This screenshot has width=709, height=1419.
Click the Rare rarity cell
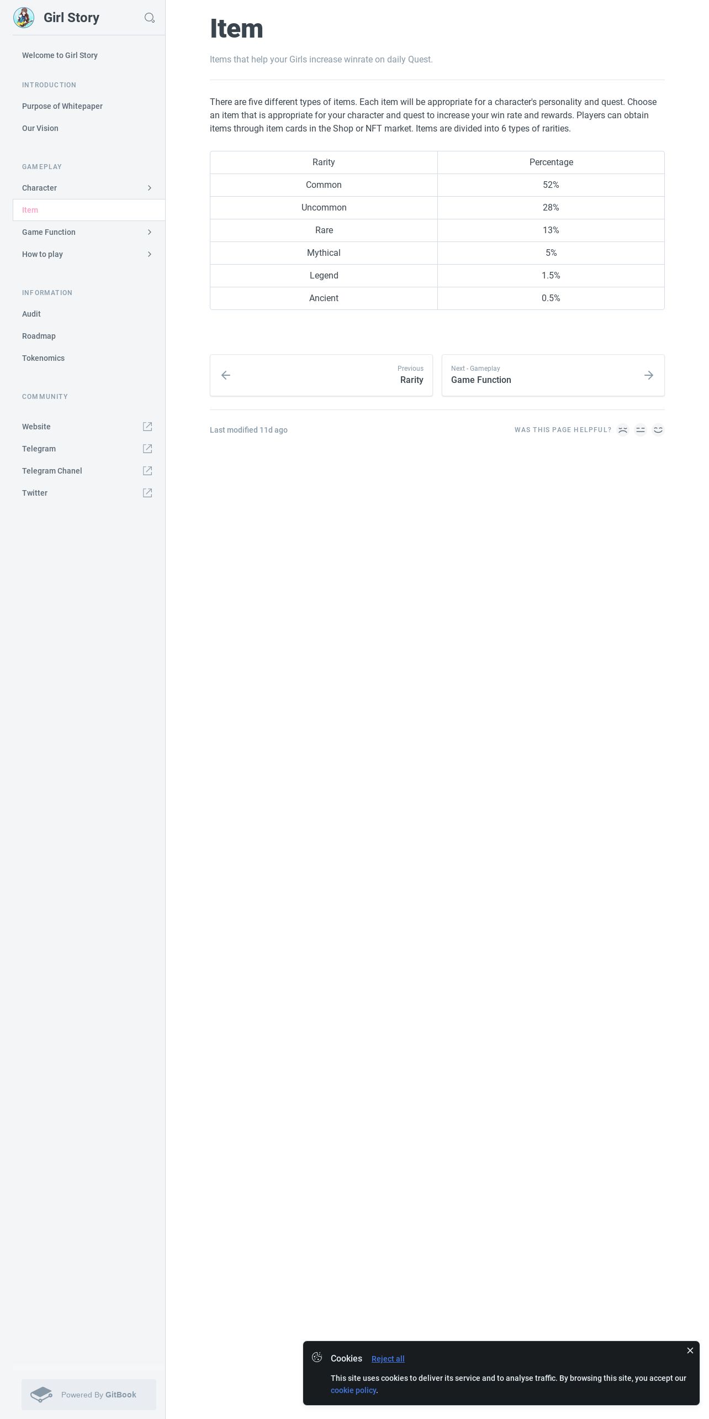(324, 230)
